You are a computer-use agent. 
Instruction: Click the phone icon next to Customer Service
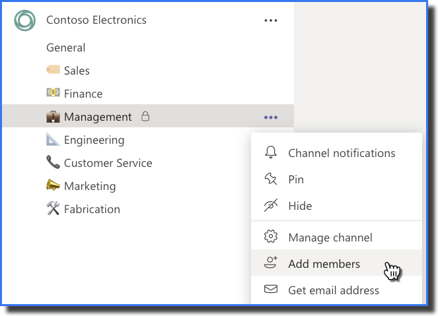coord(53,162)
